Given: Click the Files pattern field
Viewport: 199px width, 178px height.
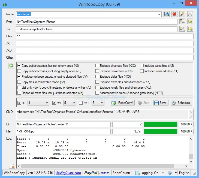Looking at the screenshot, I should pos(105,36).
